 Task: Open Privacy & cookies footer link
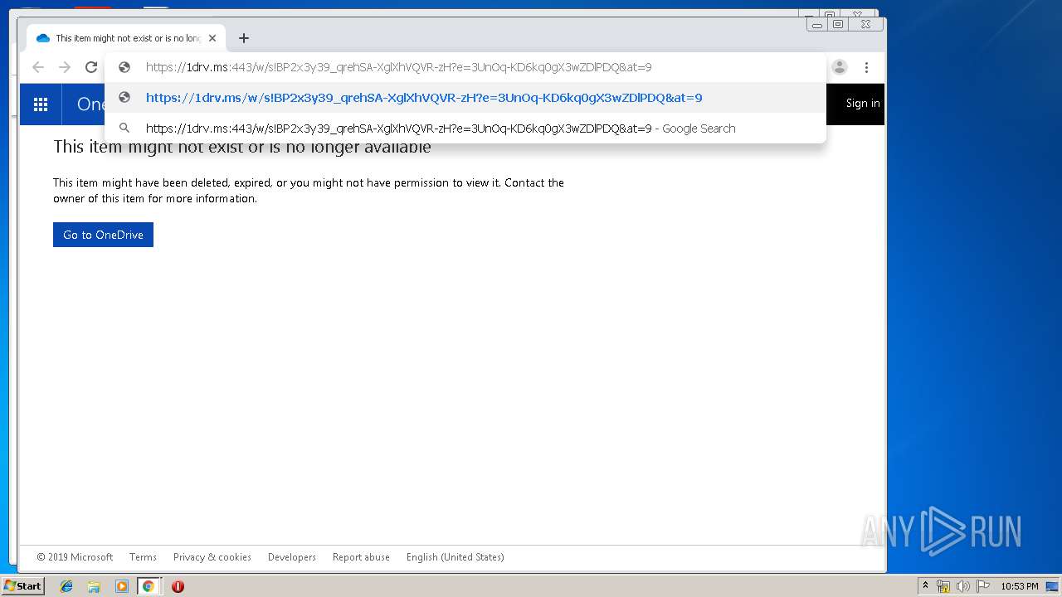tap(212, 557)
